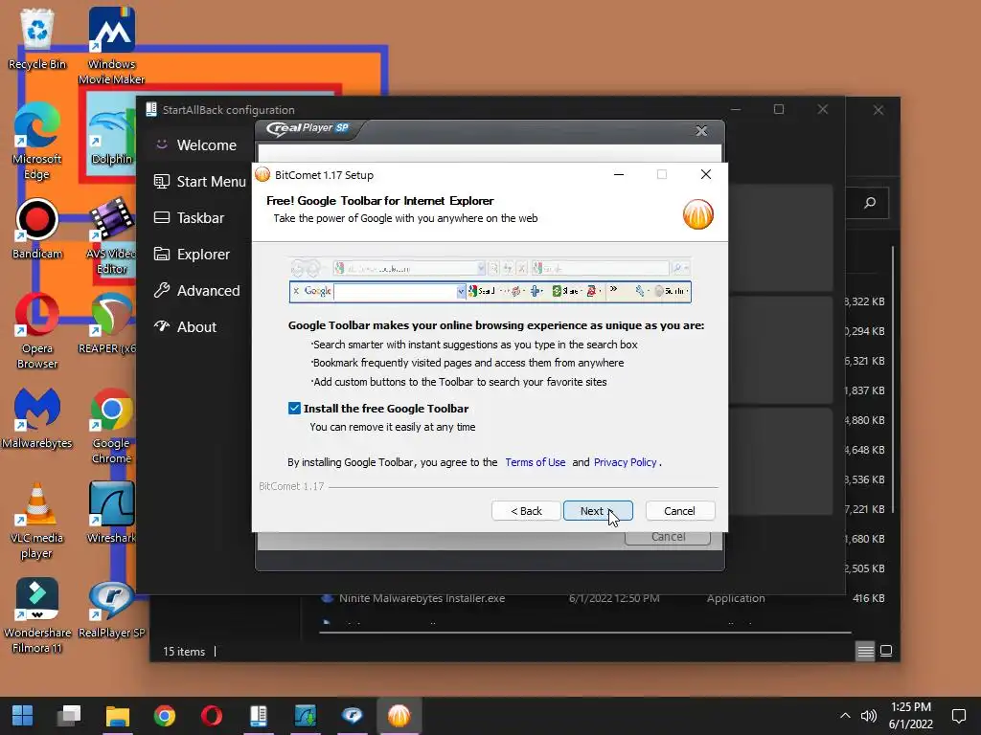Switch File Explorer to details view icon
This screenshot has width=981, height=735.
pyautogui.click(x=865, y=651)
